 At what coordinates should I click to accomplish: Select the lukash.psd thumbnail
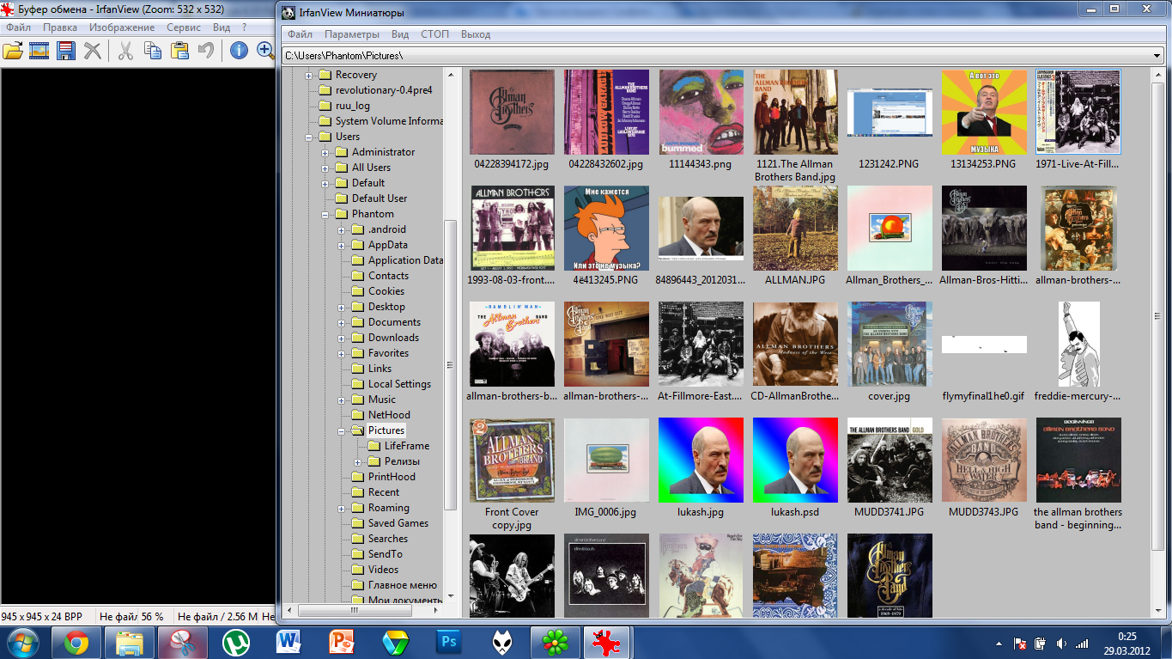tap(794, 461)
